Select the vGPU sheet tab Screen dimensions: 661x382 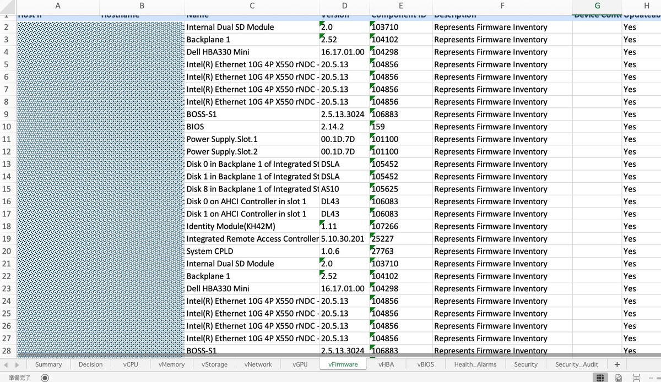300,364
